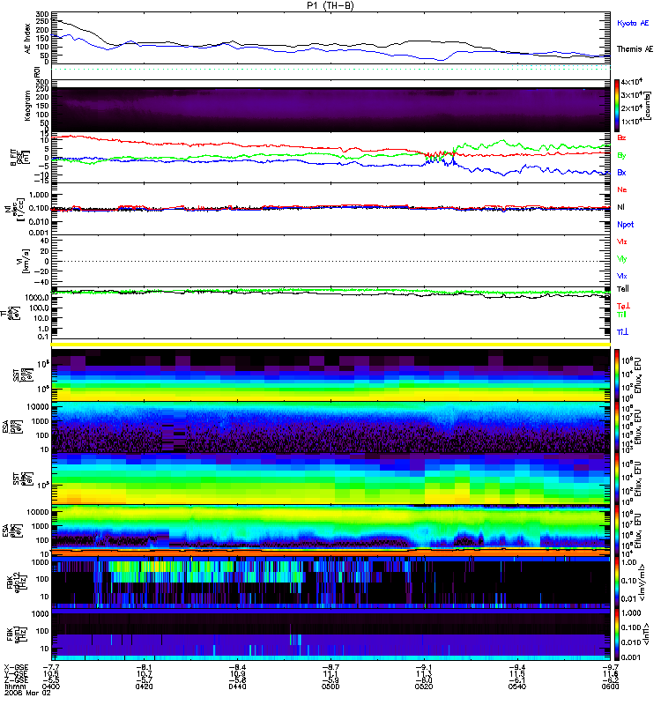Click the red Ne density legend label
This screenshot has width=661, height=705.
622,189
